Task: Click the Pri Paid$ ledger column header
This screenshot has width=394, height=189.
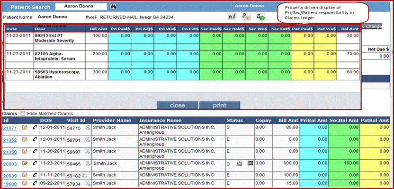Action: pos(119,29)
